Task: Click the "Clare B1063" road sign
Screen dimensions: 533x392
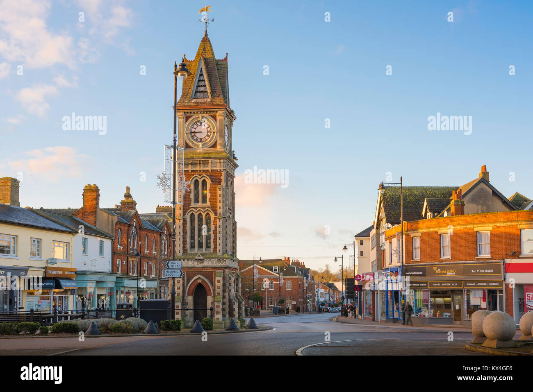Action: tap(174, 265)
